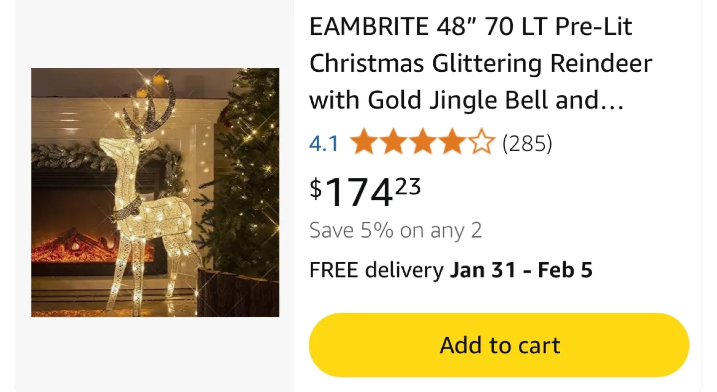View the glittering reindeer product photo
The image size is (717, 392).
(x=155, y=192)
